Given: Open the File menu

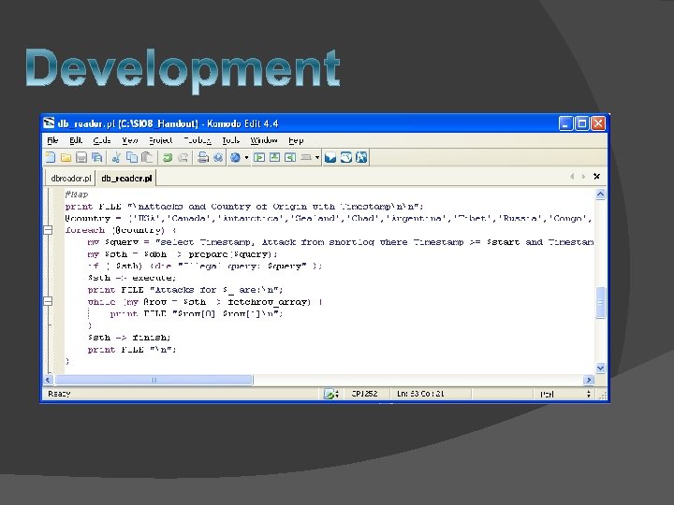Looking at the screenshot, I should pos(52,140).
